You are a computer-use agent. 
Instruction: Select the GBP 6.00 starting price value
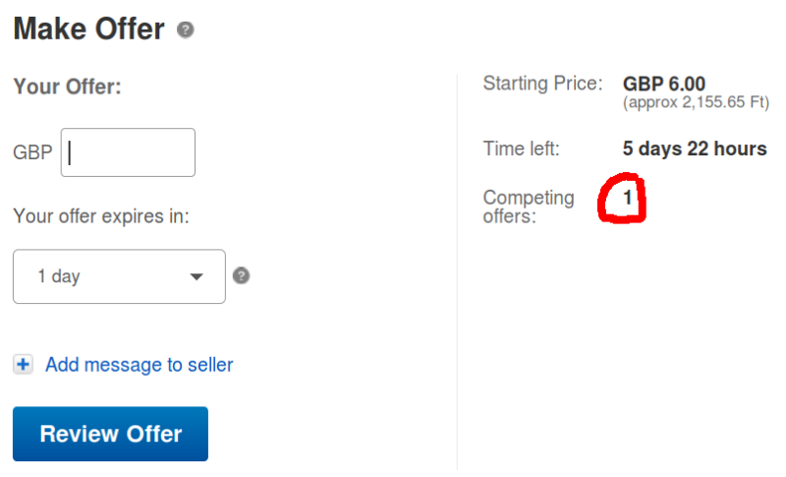pyautogui.click(x=664, y=85)
